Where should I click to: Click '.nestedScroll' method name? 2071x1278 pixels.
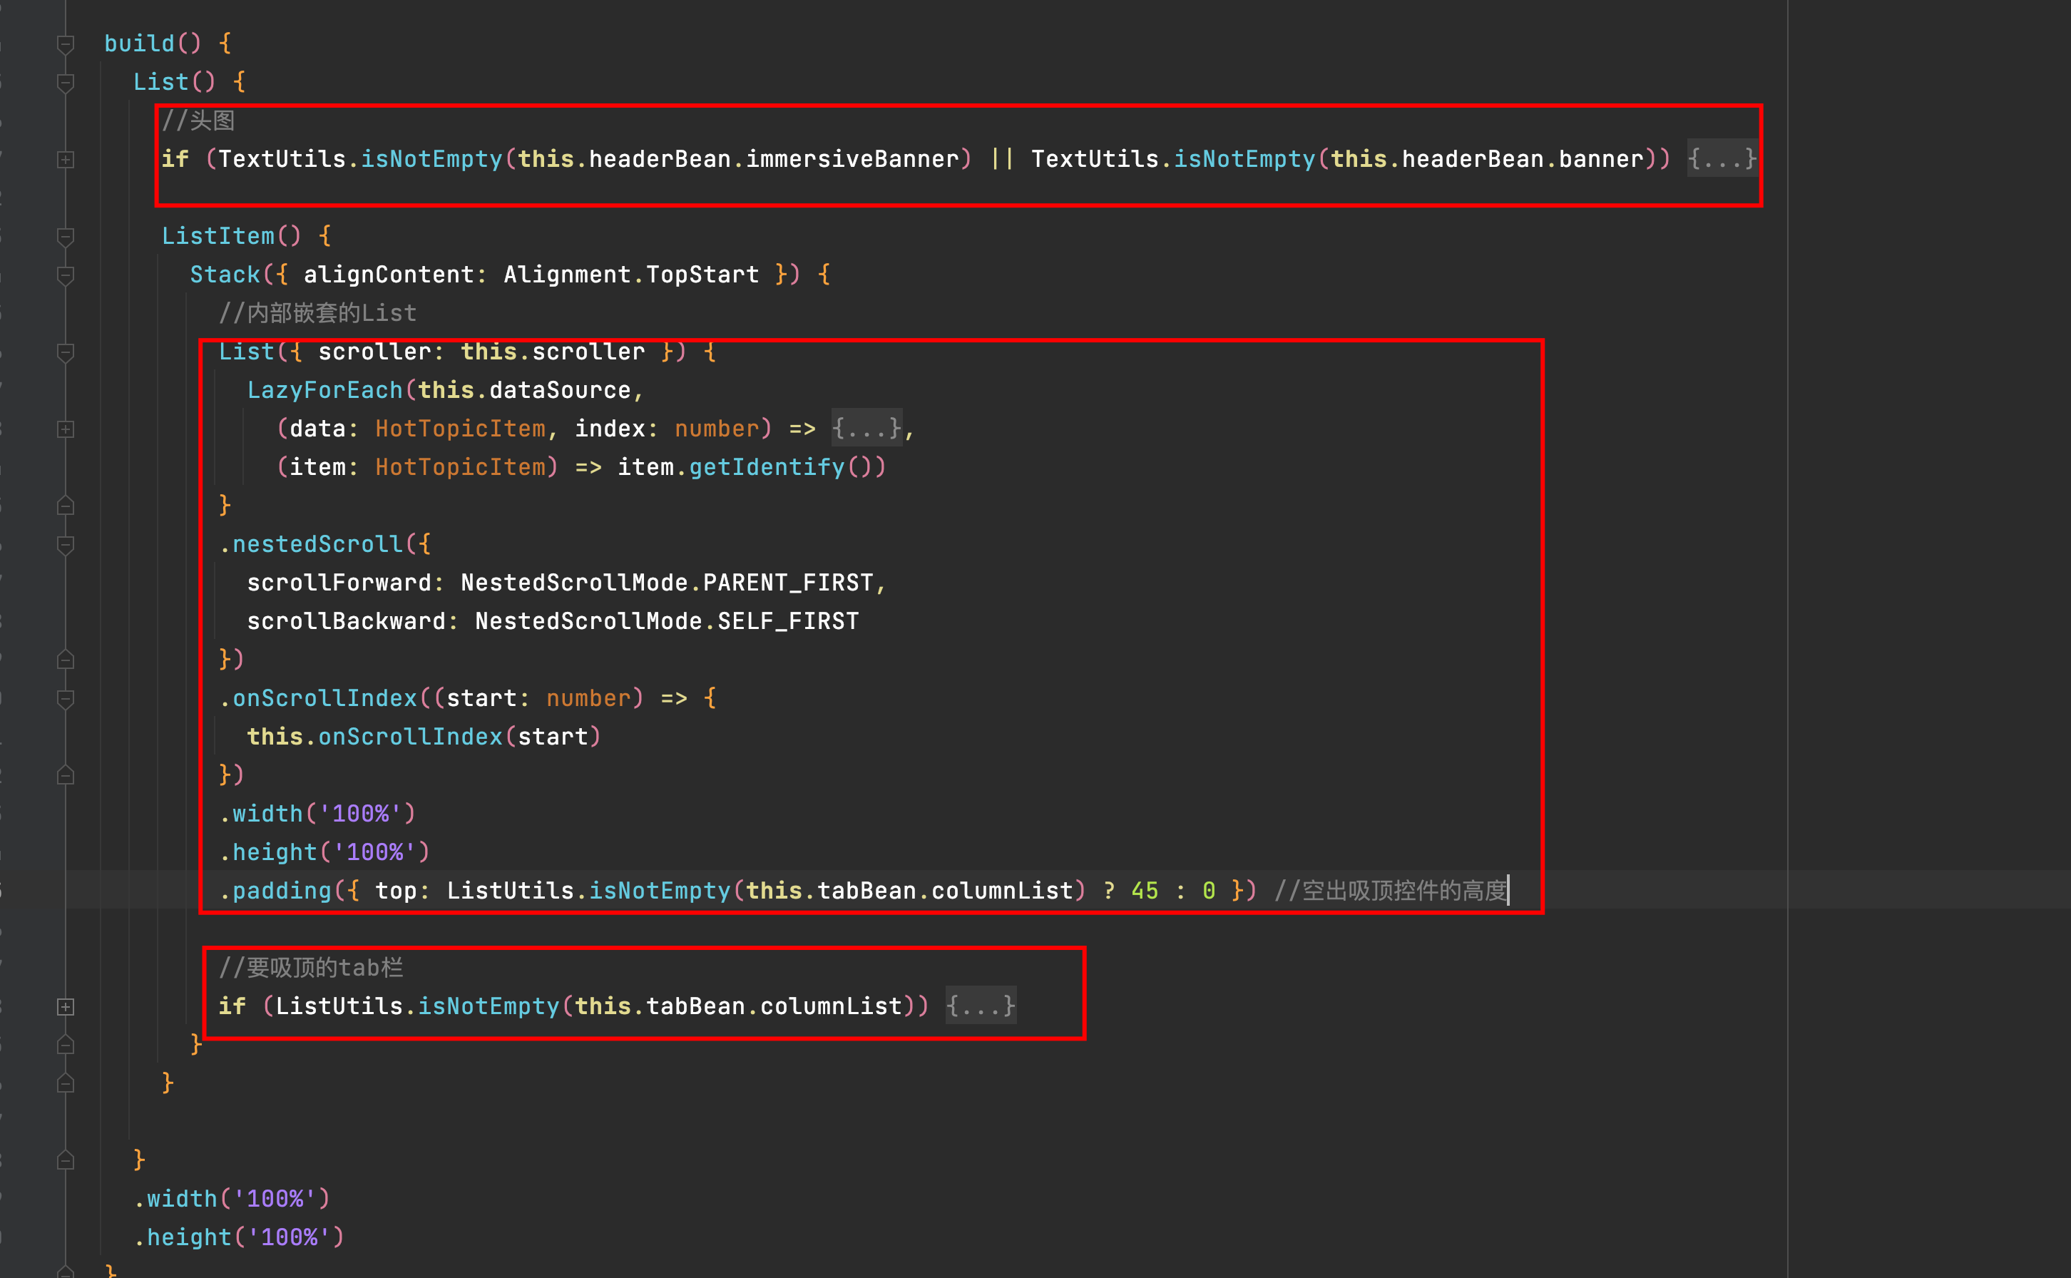[x=310, y=544]
